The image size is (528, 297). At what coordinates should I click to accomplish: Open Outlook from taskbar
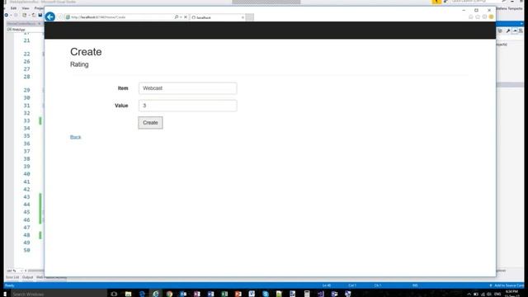coord(183,294)
